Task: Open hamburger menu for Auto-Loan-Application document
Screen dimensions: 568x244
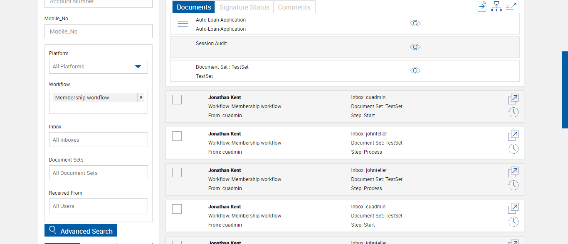Action: 183,24
